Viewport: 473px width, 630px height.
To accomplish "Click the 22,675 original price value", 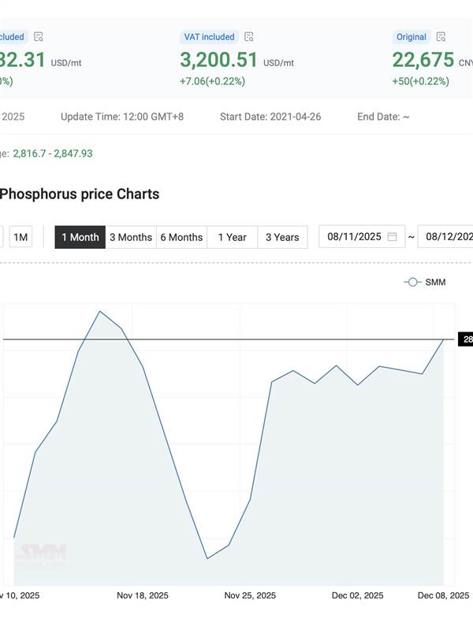I will pyautogui.click(x=423, y=61).
